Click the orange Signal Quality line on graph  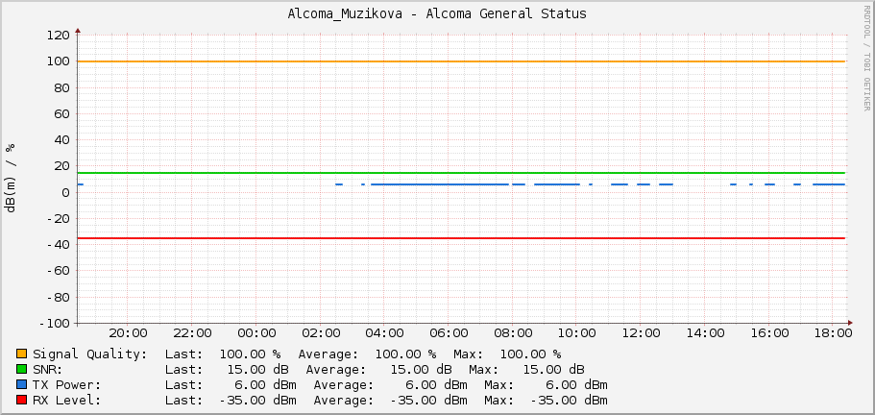[x=461, y=61]
